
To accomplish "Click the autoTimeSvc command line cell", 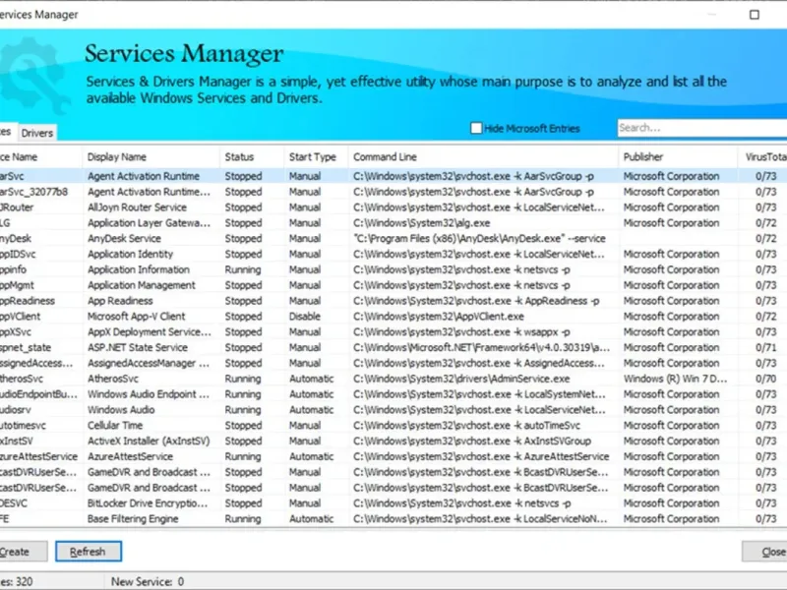I will 466,425.
